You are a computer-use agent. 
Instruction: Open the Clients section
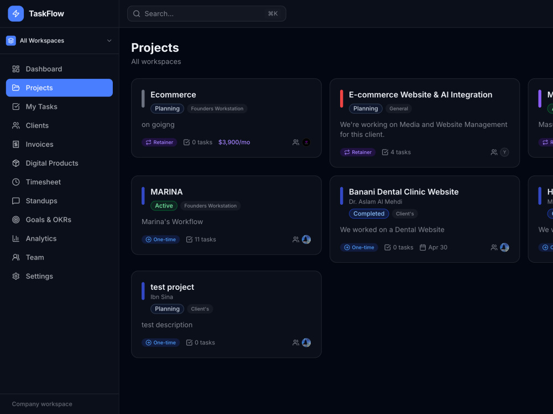59,125
